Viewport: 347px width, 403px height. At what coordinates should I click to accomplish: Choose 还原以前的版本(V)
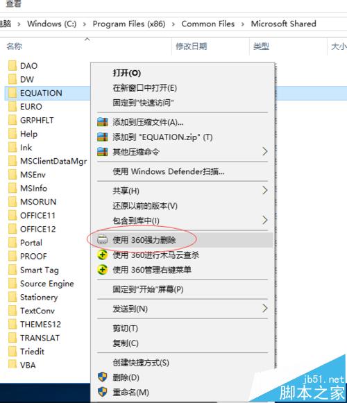click(x=145, y=206)
